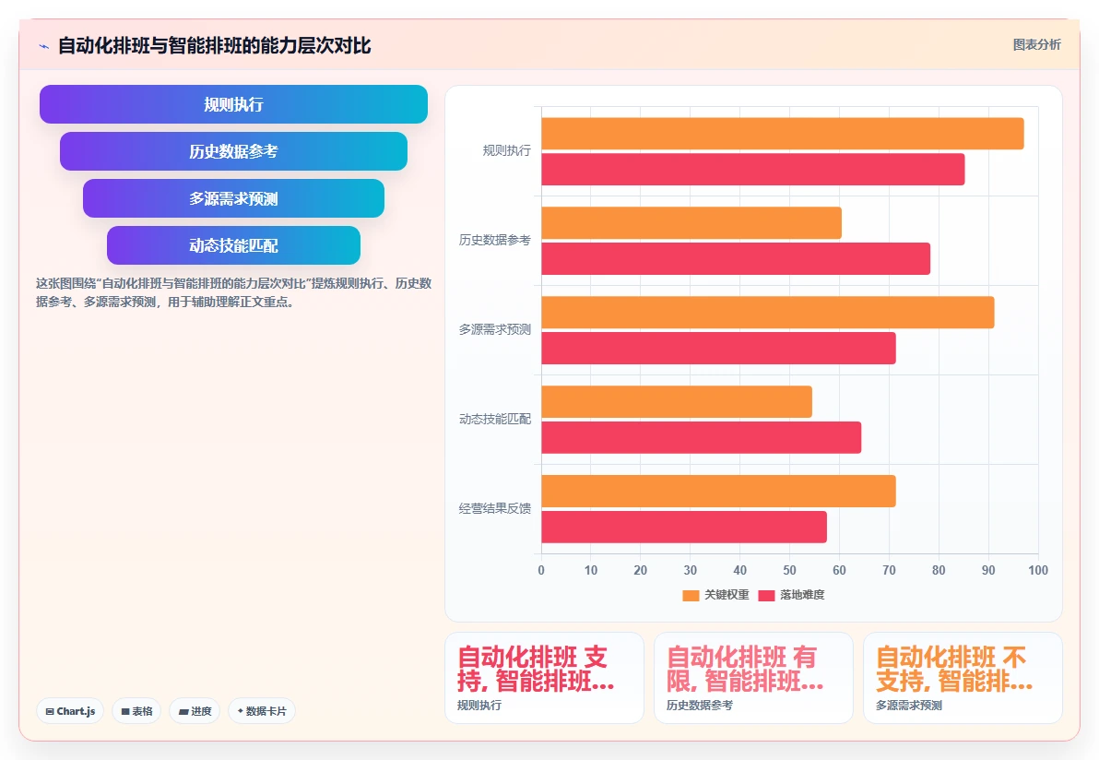Toggle the 关键权重 legend swatch

tap(691, 595)
